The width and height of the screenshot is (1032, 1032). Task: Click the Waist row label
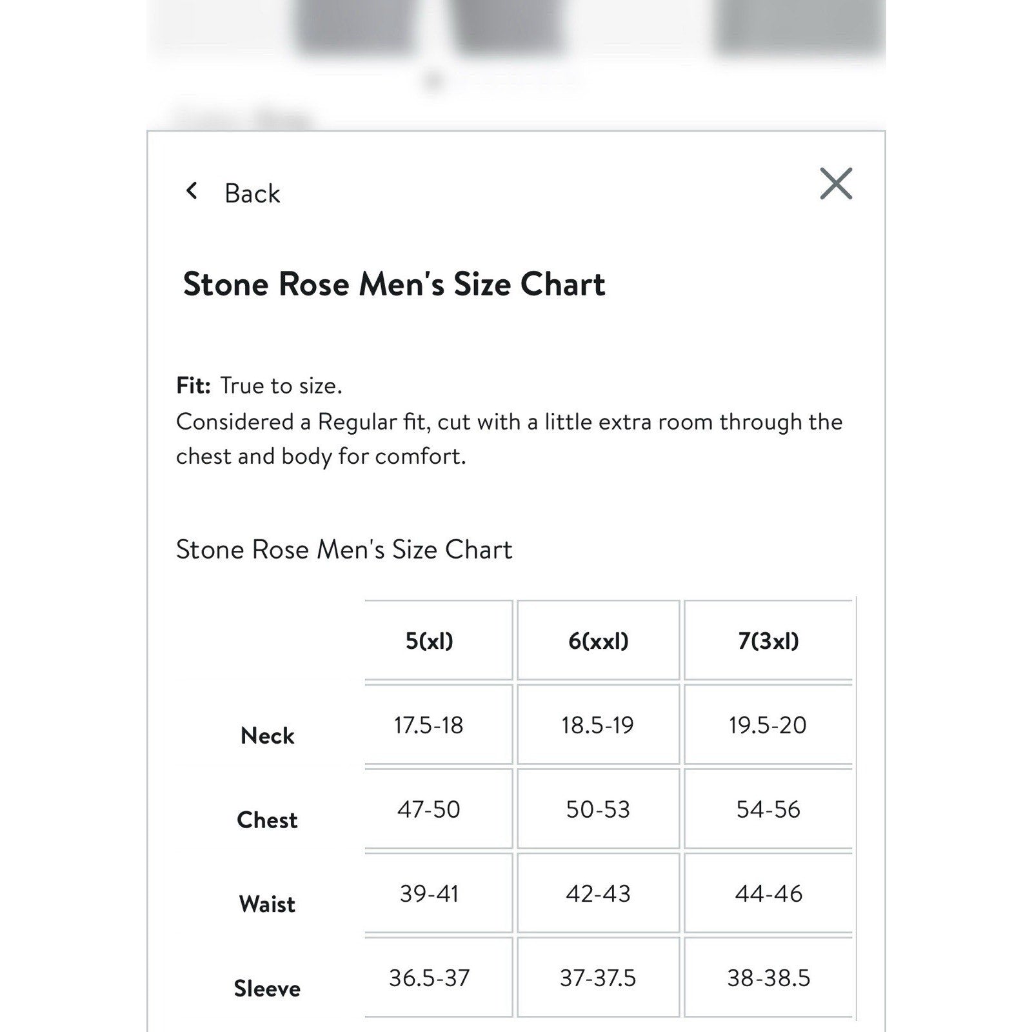[267, 904]
